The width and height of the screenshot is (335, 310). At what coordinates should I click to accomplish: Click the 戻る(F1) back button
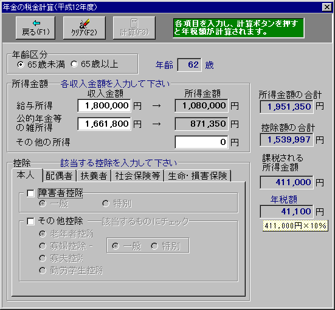[x=35, y=28]
